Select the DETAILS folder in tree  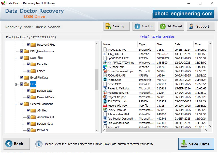(42, 130)
